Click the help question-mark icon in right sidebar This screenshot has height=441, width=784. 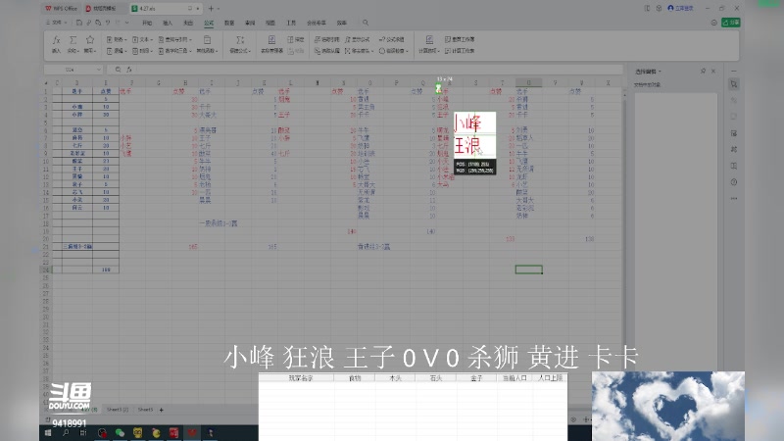tap(733, 182)
